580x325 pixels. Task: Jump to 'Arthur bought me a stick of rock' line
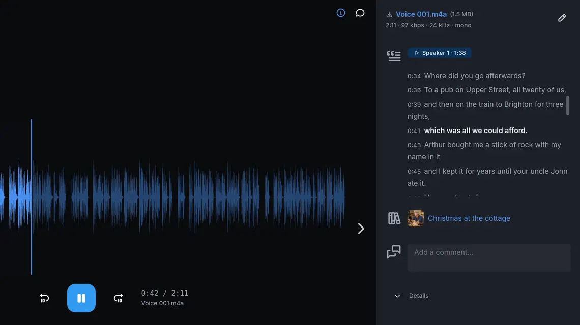pos(484,151)
